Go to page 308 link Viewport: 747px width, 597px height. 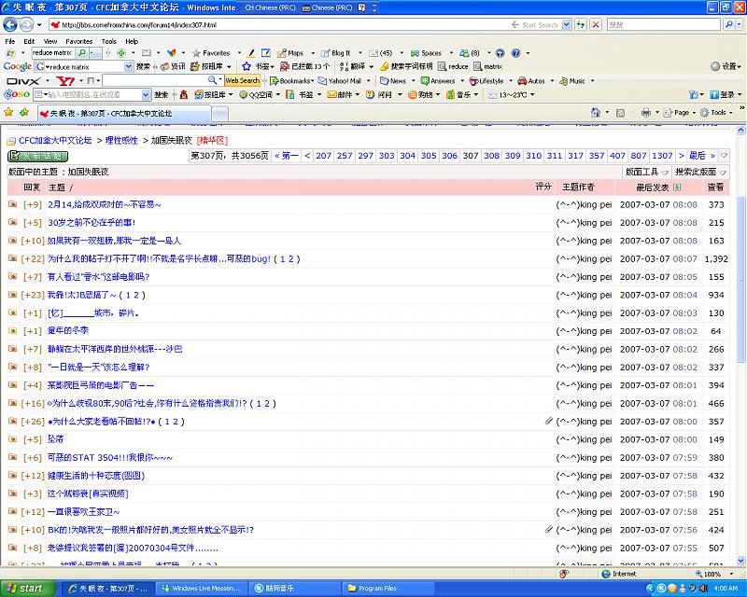click(x=491, y=156)
